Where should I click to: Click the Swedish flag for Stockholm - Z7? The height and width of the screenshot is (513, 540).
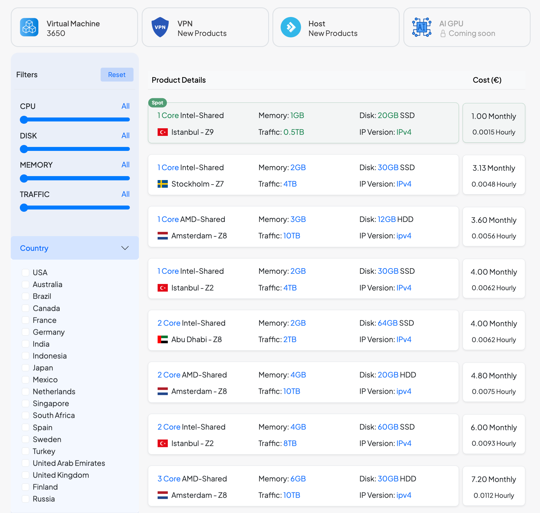click(162, 184)
